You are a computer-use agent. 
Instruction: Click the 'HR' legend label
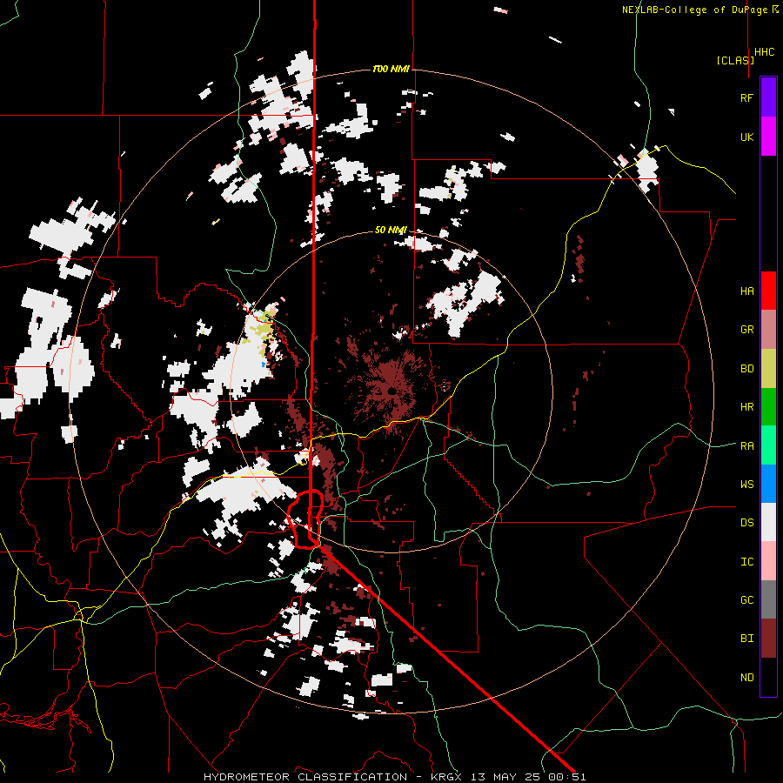746,407
